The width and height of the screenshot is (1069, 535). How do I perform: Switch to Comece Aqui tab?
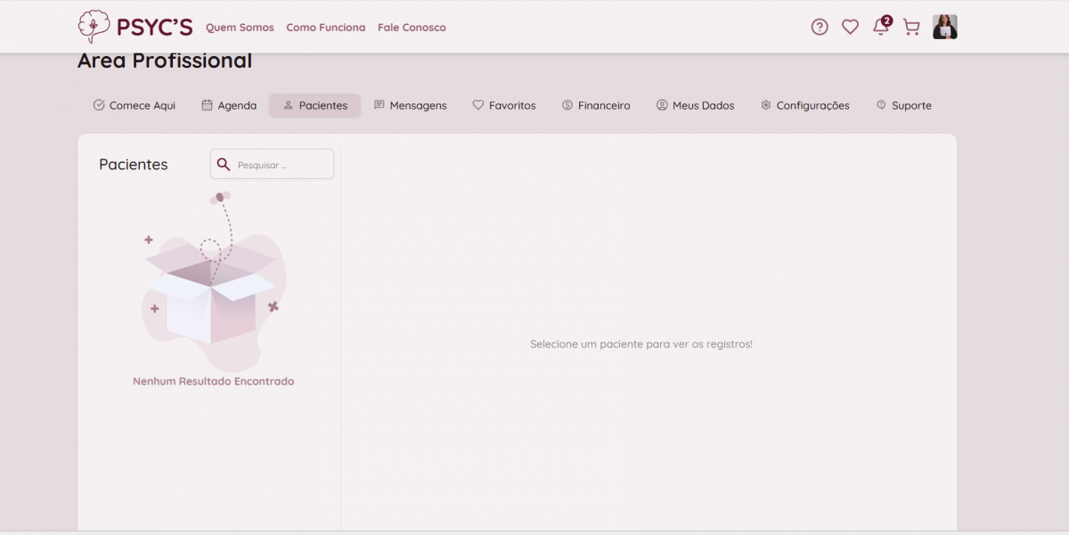coord(135,105)
